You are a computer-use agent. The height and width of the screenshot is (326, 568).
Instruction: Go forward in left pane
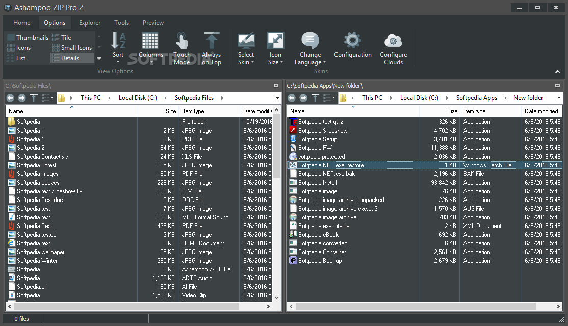tap(22, 98)
